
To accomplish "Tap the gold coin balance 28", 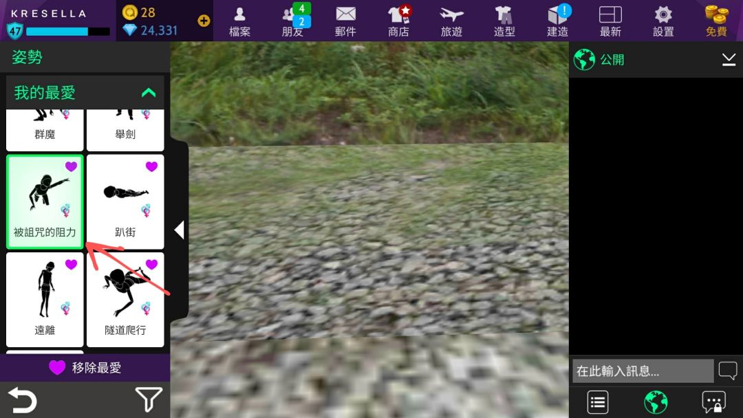I will pyautogui.click(x=139, y=12).
